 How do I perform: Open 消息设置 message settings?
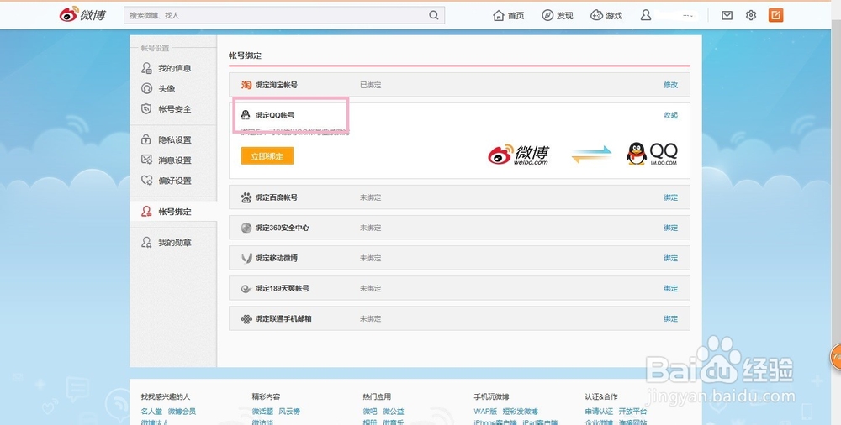click(x=174, y=160)
